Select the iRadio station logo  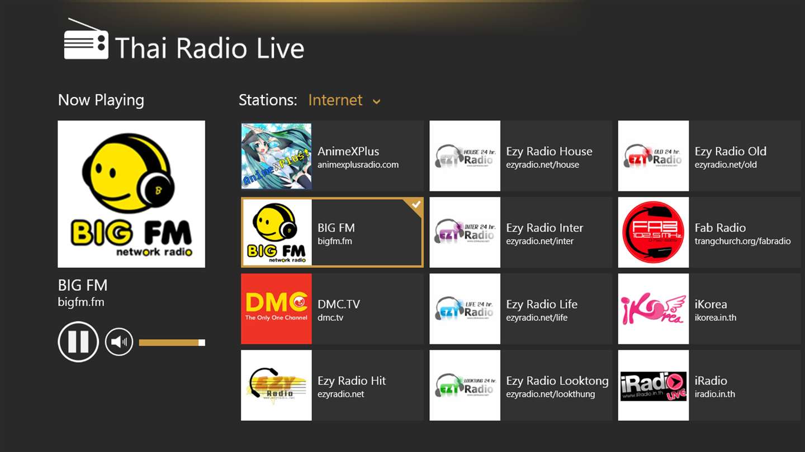[654, 385]
